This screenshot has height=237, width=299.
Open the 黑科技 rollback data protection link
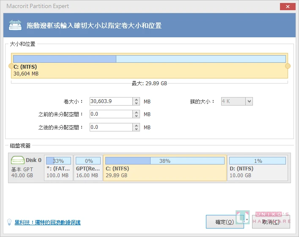48,223
